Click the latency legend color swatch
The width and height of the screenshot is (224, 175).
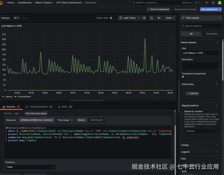coord(3,97)
